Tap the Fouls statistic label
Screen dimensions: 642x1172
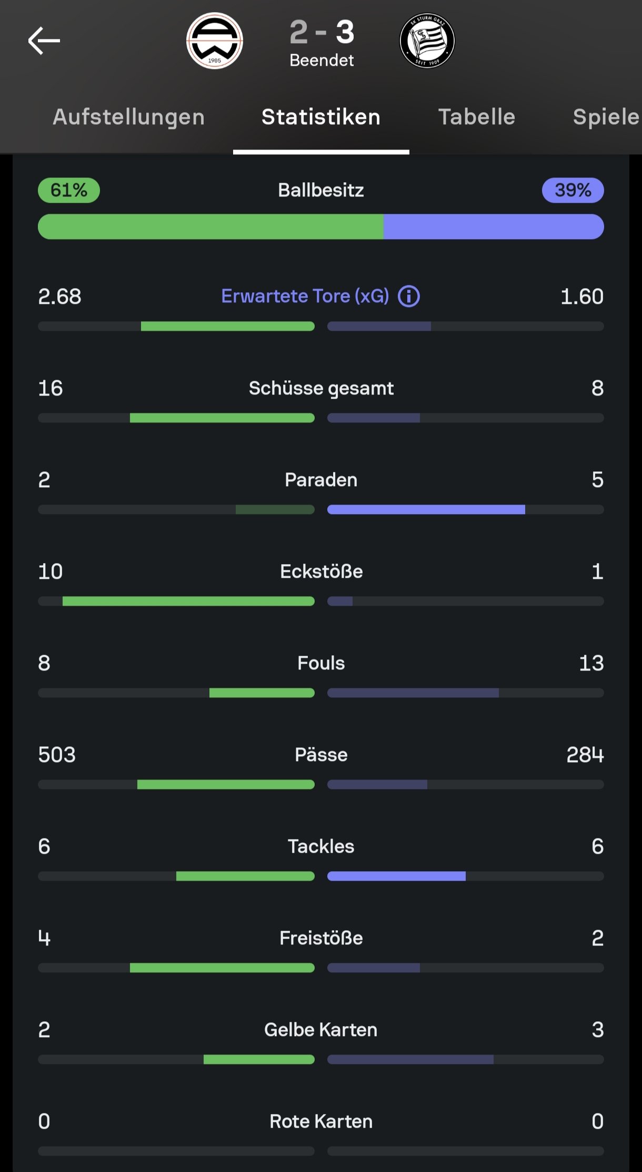(x=321, y=663)
